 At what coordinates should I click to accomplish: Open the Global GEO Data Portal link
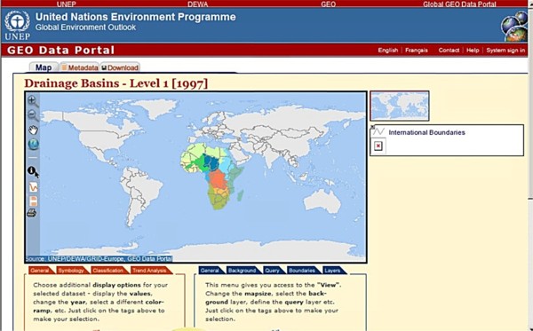(x=459, y=4)
